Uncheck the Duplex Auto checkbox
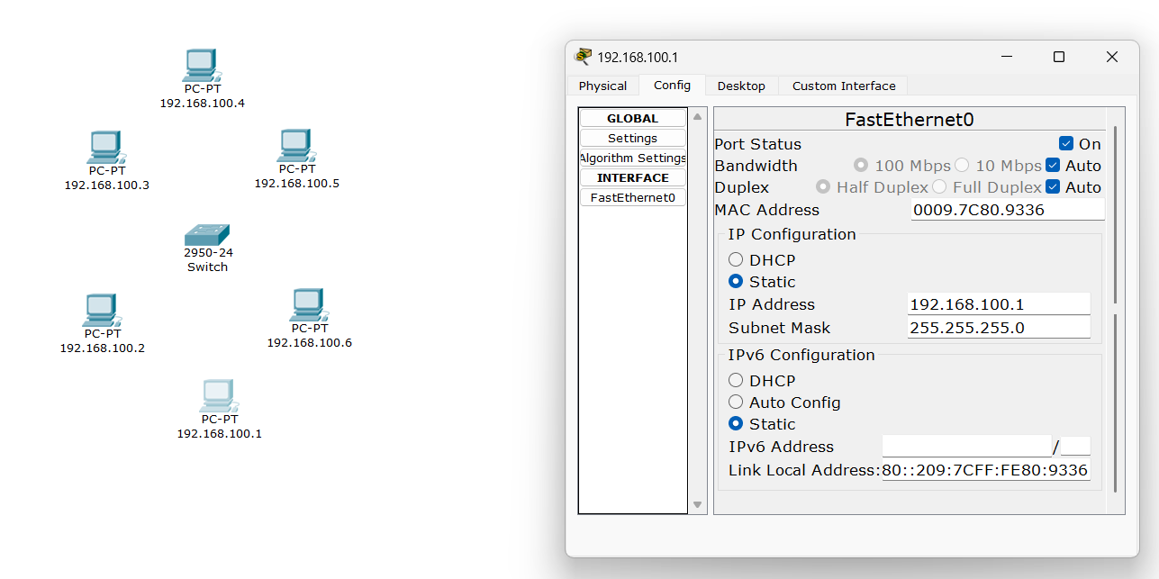This screenshot has height=579, width=1159. 1052,187
